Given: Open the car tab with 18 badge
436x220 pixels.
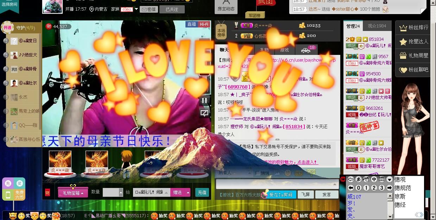Looking at the screenshot, I should tap(306, 50).
